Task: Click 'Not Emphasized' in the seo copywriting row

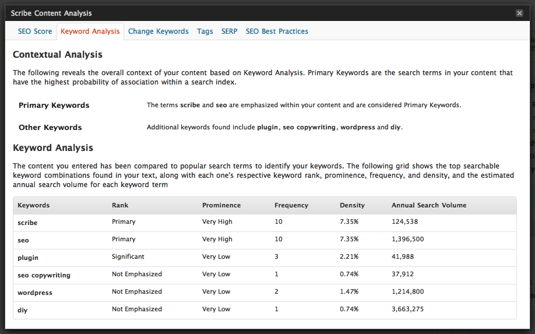Action: click(137, 274)
